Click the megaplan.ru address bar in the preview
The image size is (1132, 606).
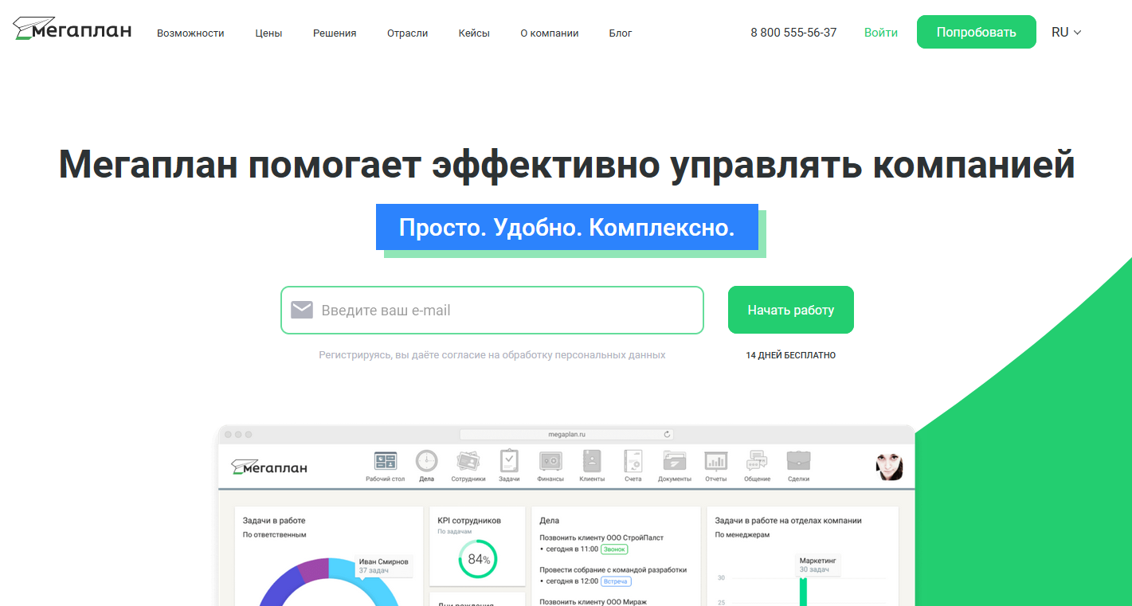[x=567, y=435]
